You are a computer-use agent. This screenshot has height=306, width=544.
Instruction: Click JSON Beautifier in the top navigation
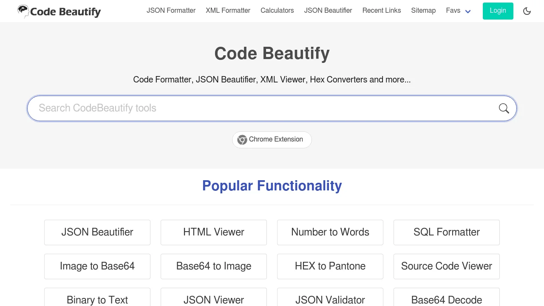pyautogui.click(x=328, y=11)
